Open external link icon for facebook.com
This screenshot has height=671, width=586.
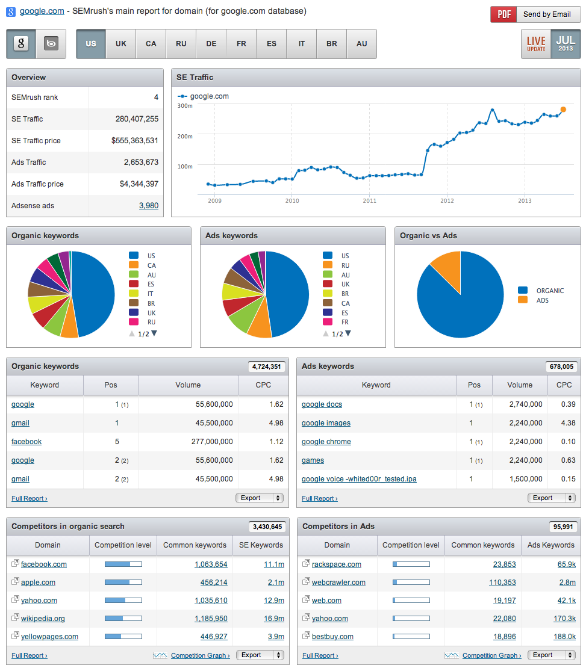click(x=15, y=564)
